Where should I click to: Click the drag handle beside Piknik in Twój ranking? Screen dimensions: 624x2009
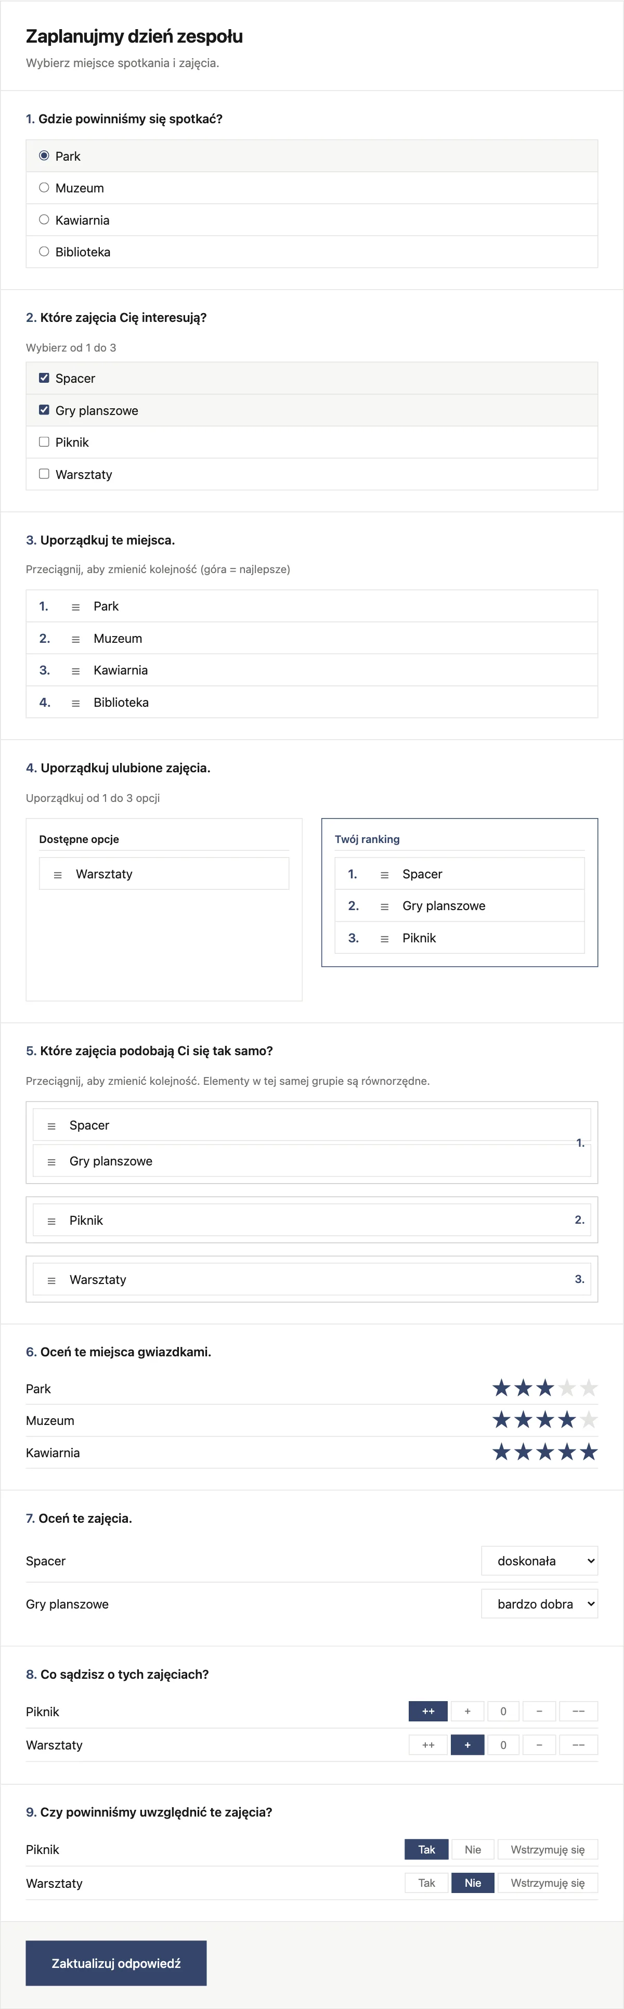pos(385,938)
